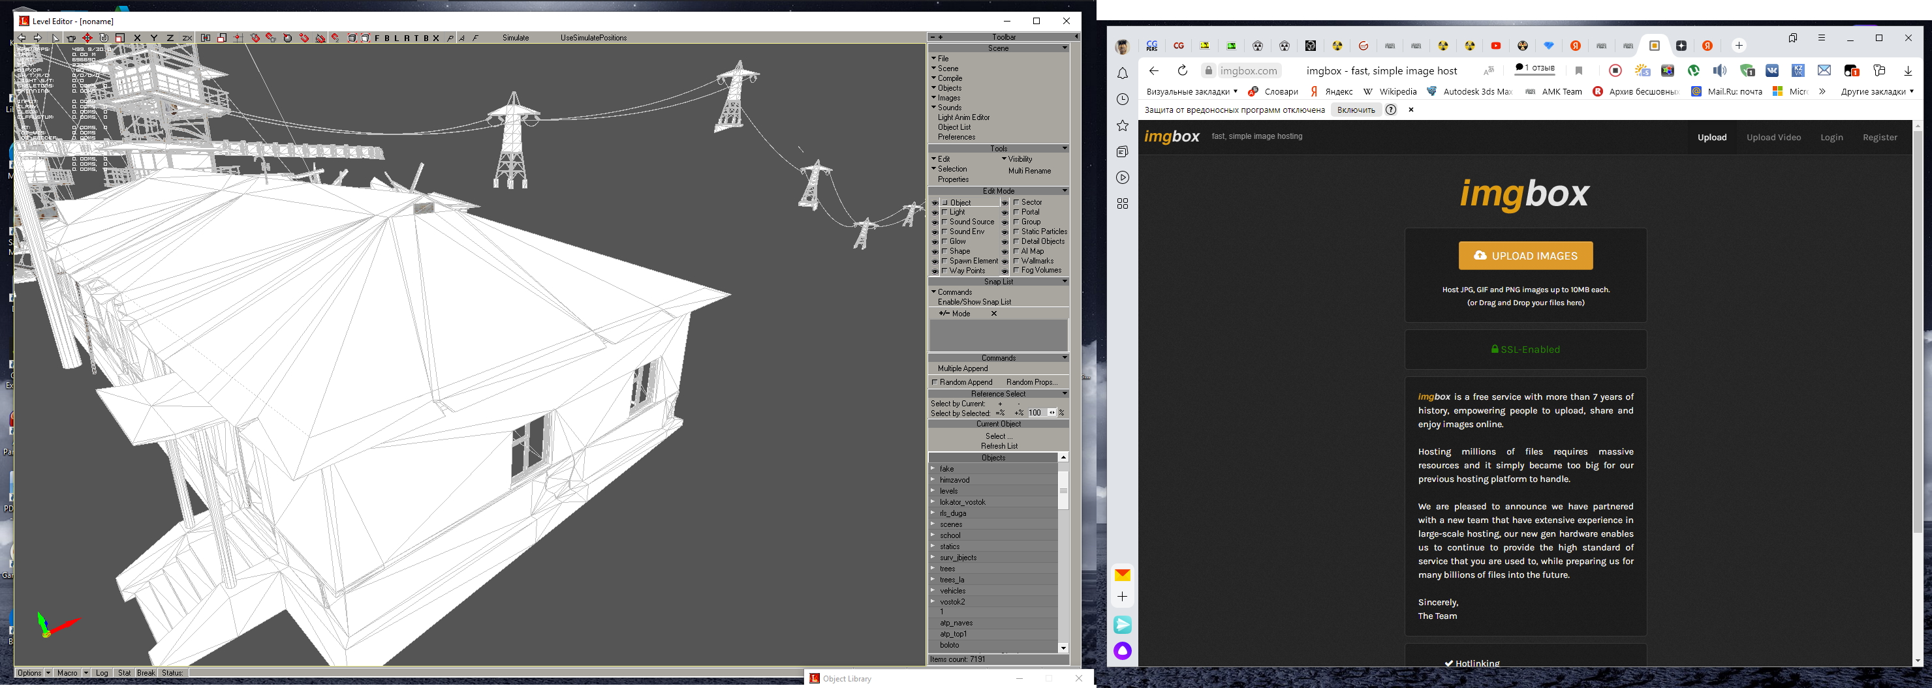Click the browser back arrow

(1153, 70)
